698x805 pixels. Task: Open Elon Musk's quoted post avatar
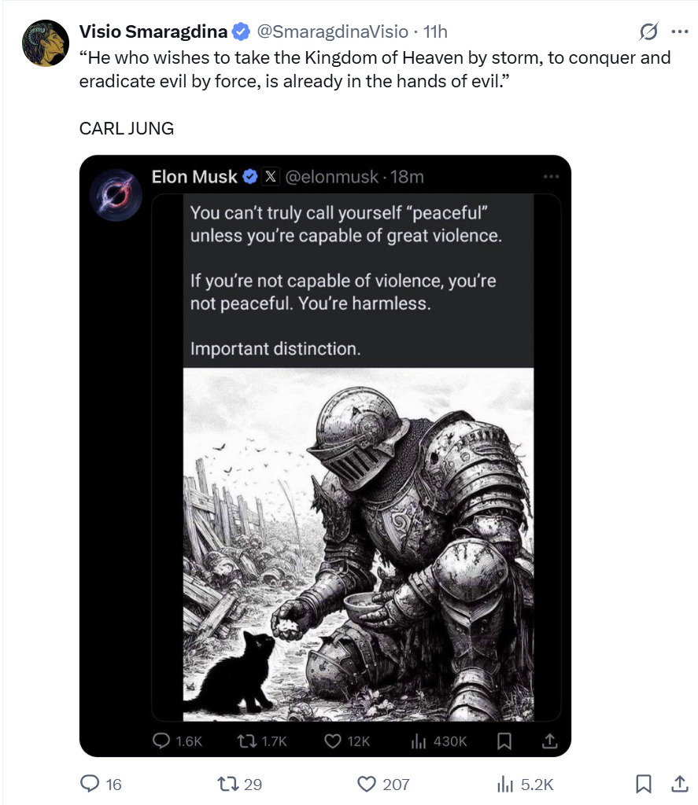116,193
